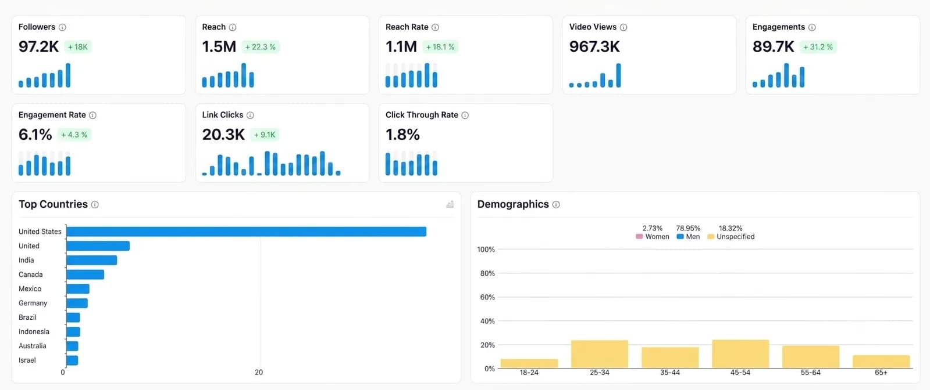The image size is (930, 390).
Task: Click the 967.3K Video Views value
Action: point(594,46)
